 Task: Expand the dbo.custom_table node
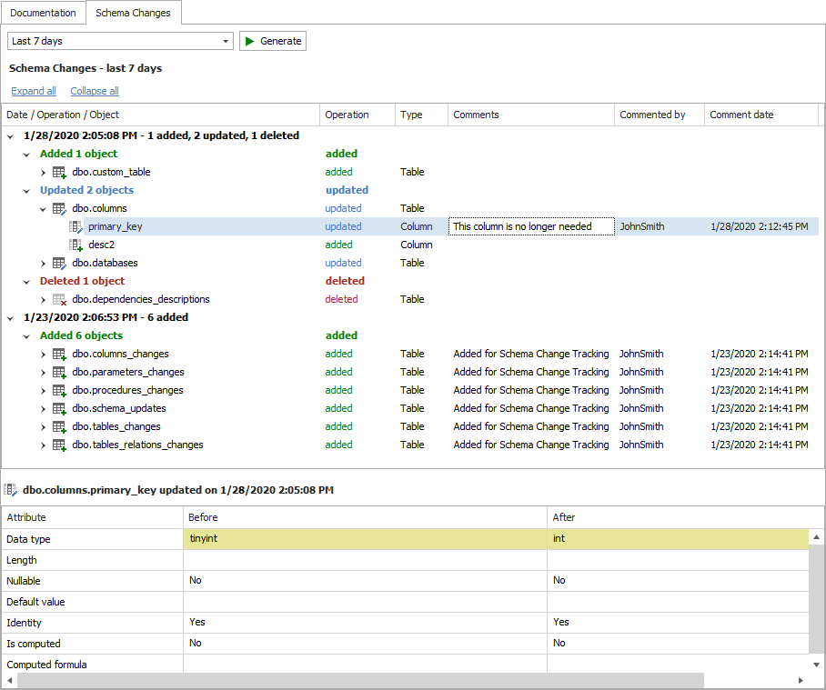pyautogui.click(x=43, y=172)
